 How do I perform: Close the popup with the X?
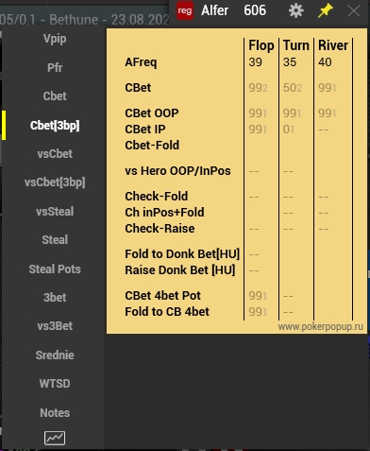[354, 10]
